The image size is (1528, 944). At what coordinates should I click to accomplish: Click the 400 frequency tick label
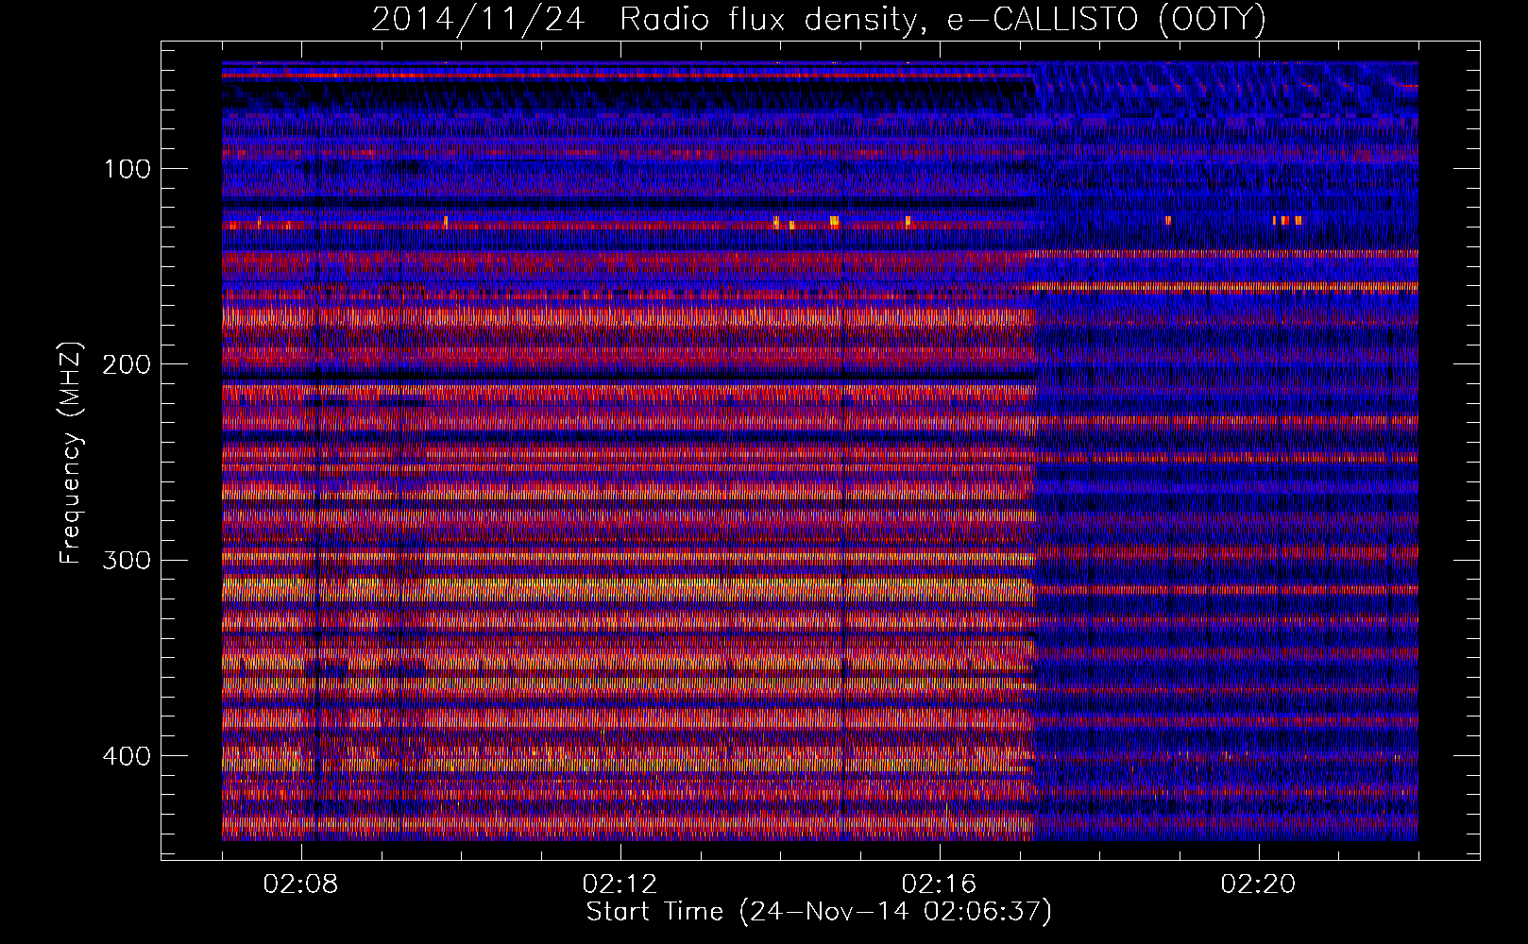point(127,756)
